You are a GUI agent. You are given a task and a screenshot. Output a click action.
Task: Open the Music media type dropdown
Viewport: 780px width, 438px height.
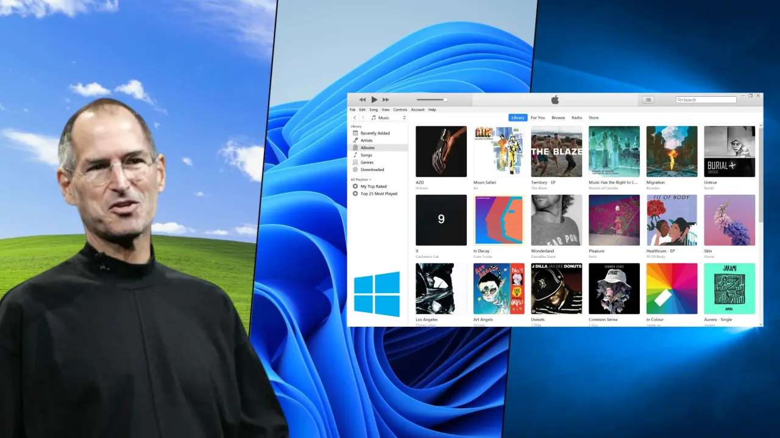pos(389,117)
